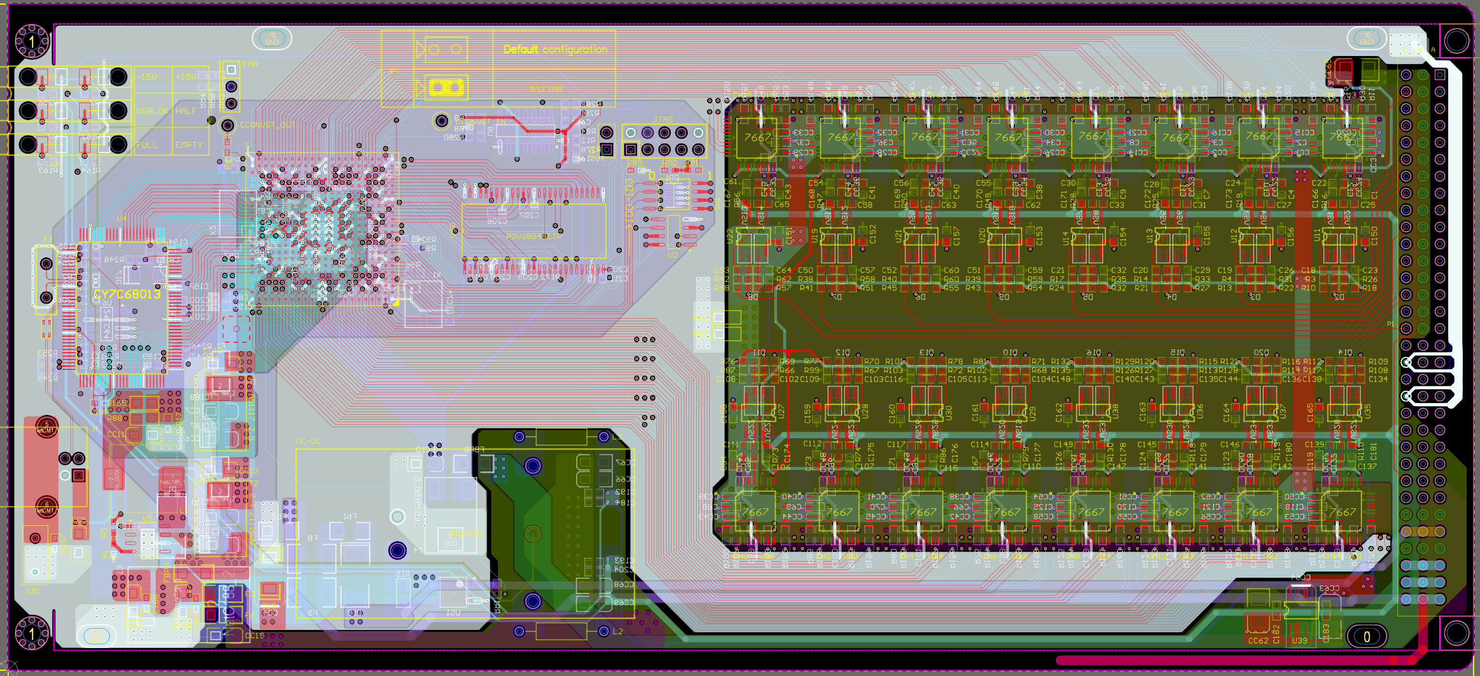Select the JTAG header label
Viewport: 1480px width, 676px height.
663,120
